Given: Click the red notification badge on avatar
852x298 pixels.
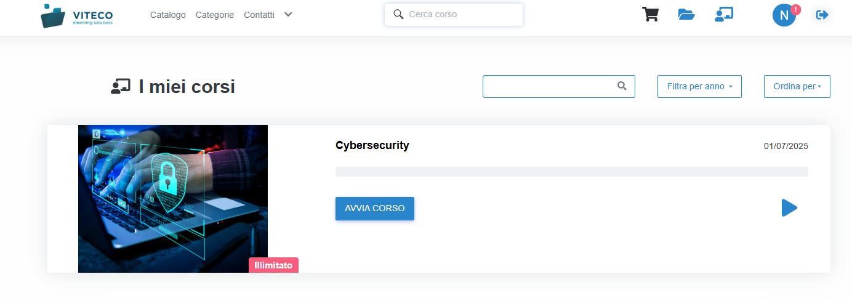Looking at the screenshot, I should [796, 9].
